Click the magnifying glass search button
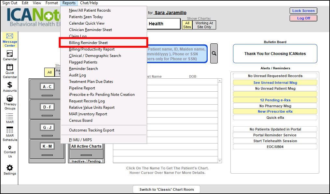The image size is (330, 194). coord(214,53)
